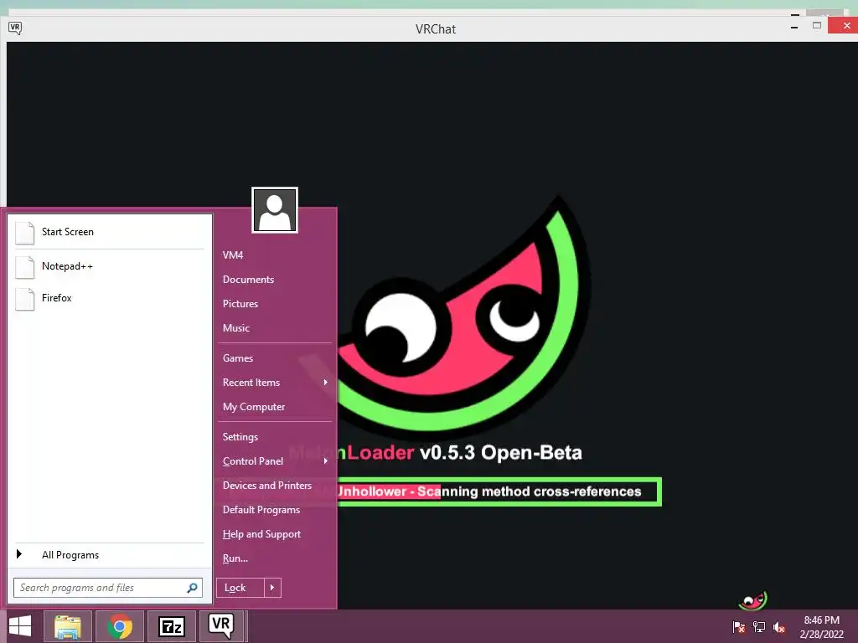Minimize the VRChat window
Viewport: 858px width, 643px height.
(x=794, y=27)
